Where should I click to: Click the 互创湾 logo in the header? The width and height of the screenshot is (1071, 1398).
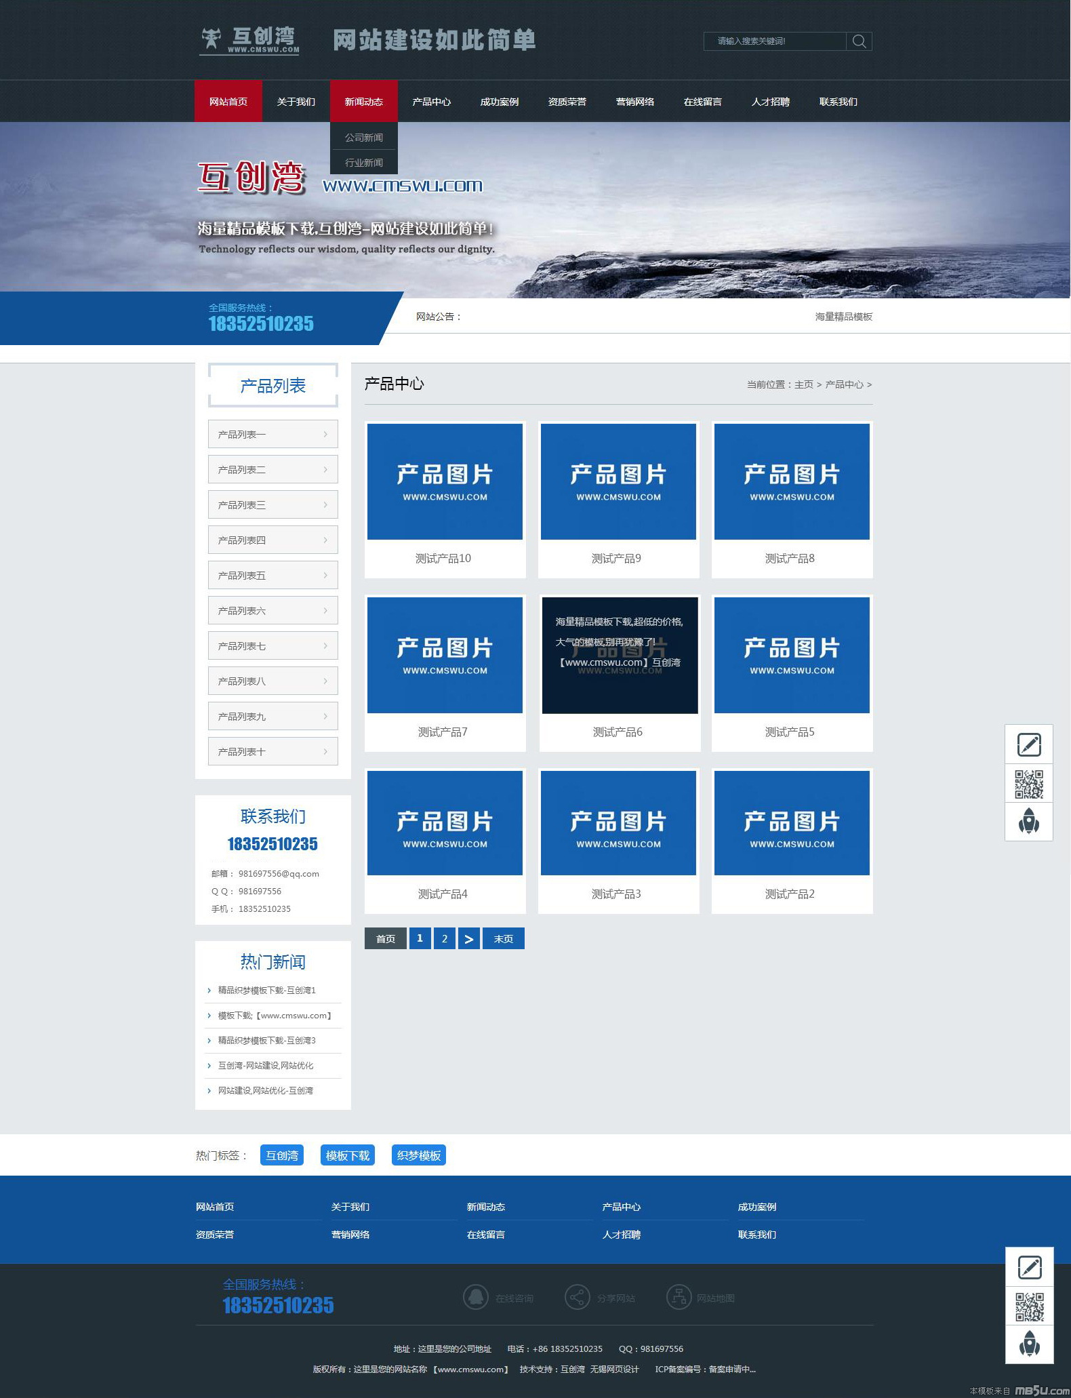pos(250,40)
